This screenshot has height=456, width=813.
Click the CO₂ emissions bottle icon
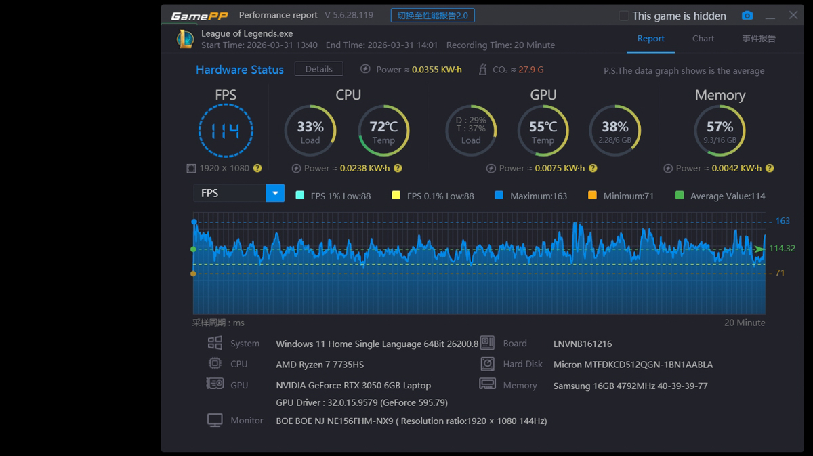pyautogui.click(x=482, y=69)
